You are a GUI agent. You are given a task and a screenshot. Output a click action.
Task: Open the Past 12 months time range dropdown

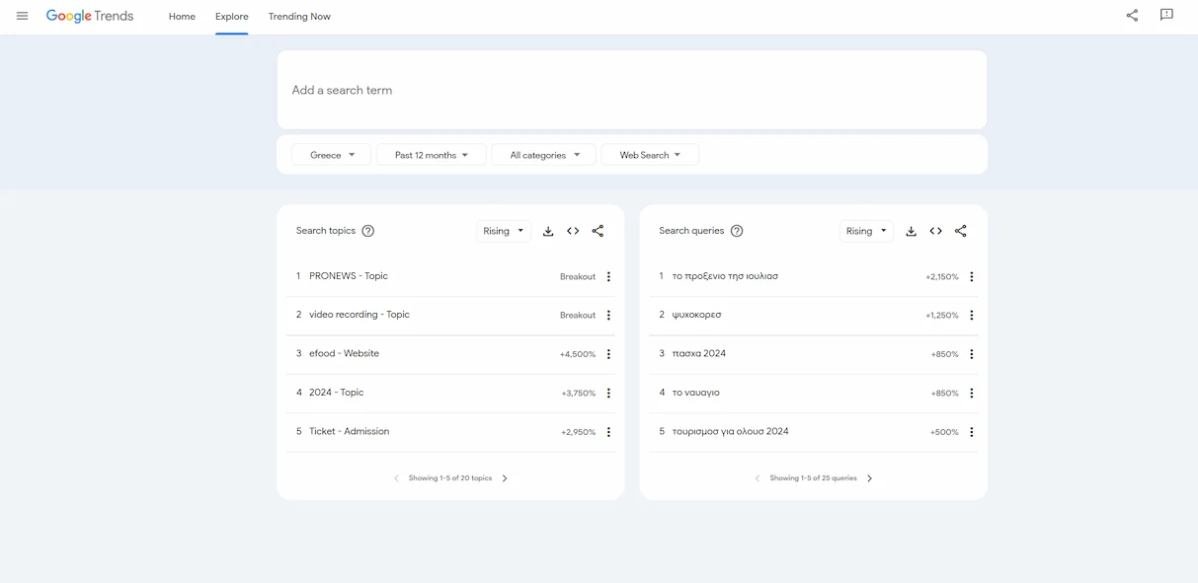(431, 154)
